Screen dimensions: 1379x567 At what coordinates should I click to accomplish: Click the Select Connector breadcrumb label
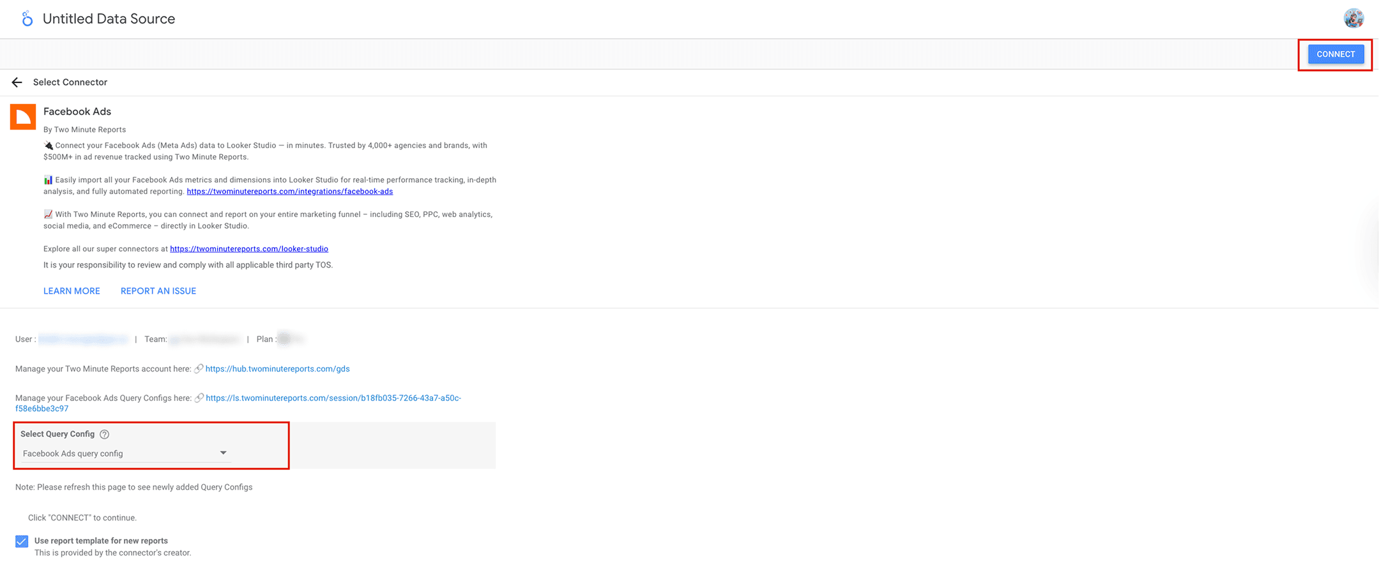click(x=70, y=82)
